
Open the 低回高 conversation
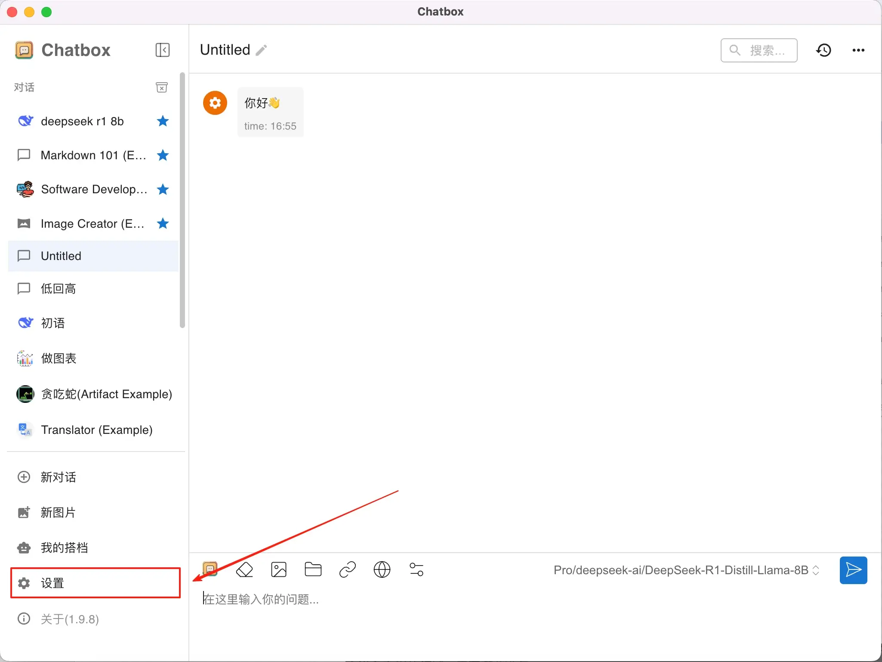[93, 288]
